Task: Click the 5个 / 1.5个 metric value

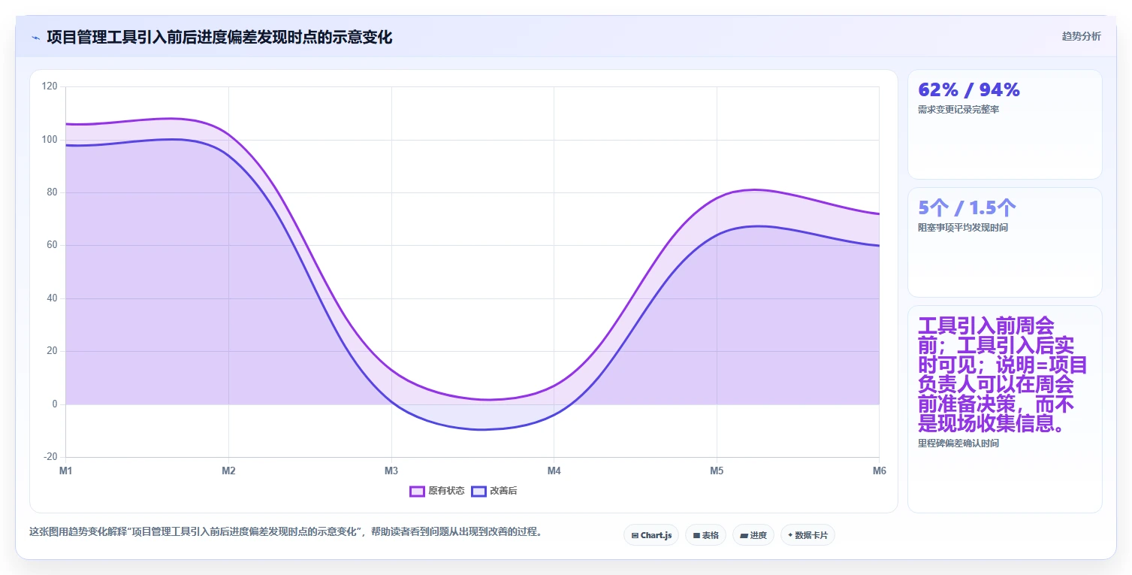Action: [x=967, y=208]
